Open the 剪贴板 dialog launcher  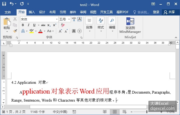17,37
